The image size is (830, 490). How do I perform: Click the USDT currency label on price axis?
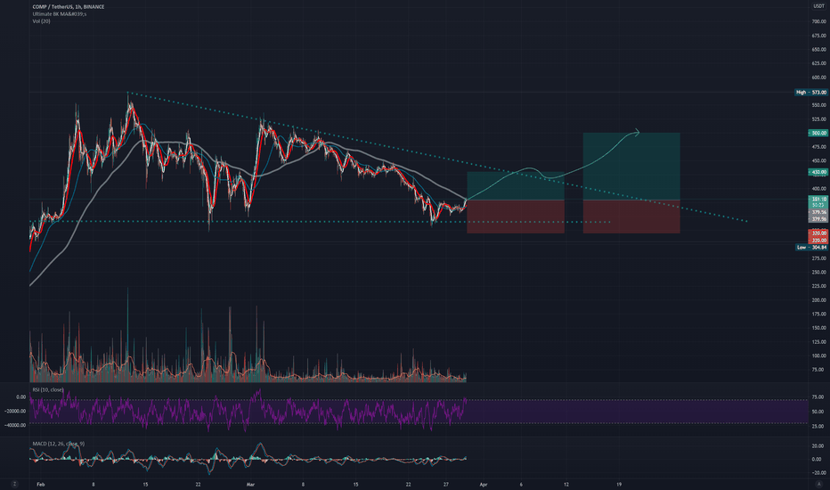coord(818,6)
